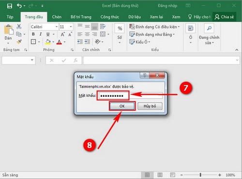Open the Chèn ribbon tab
This screenshot has height=179, width=242.
tap(57, 17)
